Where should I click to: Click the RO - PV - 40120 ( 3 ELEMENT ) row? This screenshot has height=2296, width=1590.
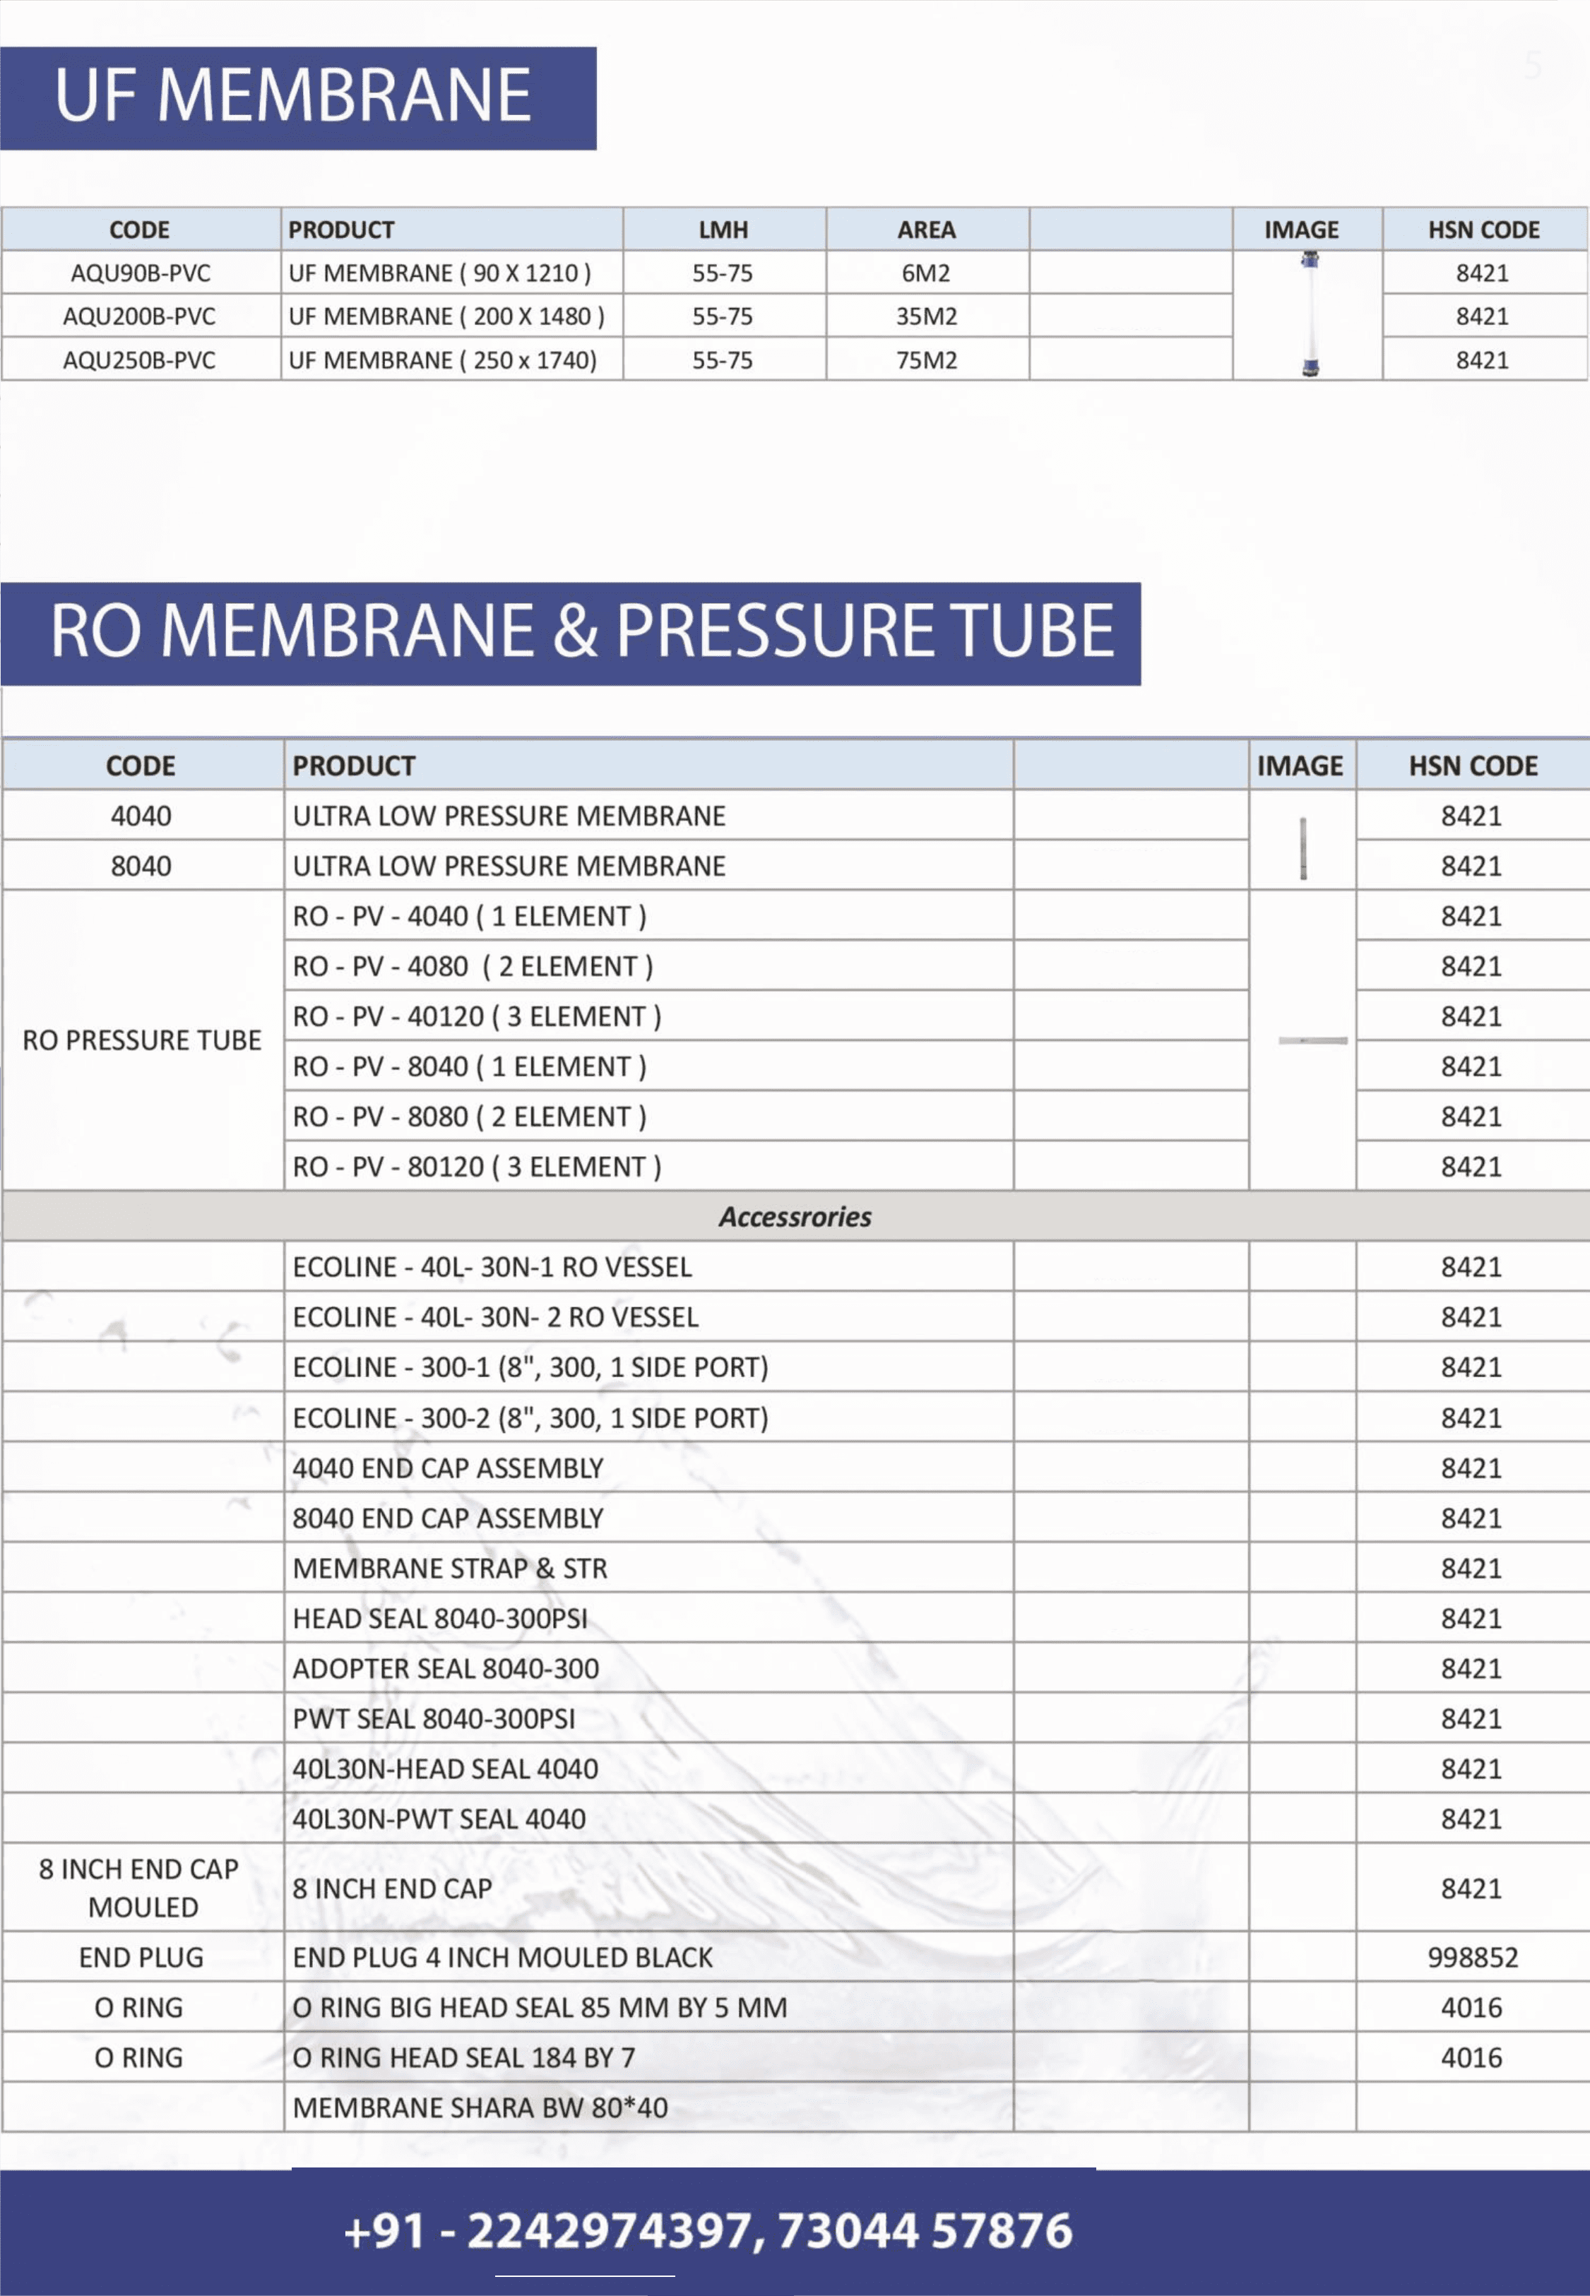476,1016
